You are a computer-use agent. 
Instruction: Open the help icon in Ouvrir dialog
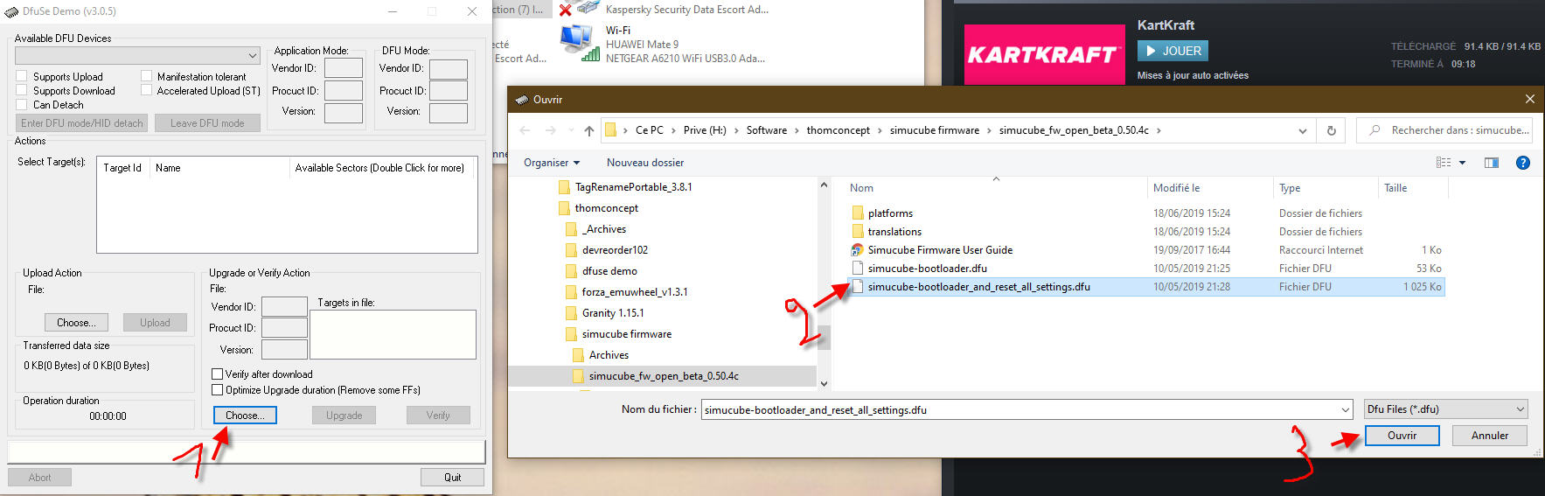[x=1522, y=162]
